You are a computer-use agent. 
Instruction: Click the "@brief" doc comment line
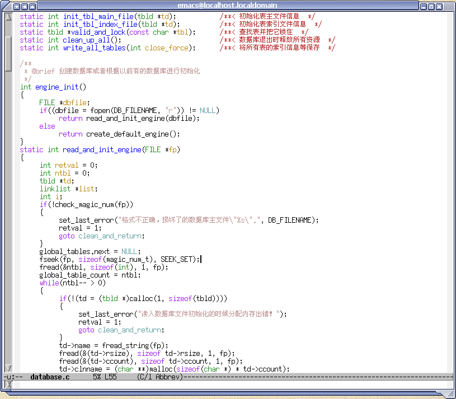tap(112, 71)
